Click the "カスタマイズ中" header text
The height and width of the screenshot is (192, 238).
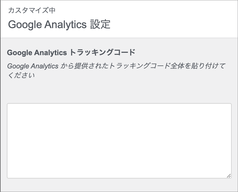[x=32, y=10]
